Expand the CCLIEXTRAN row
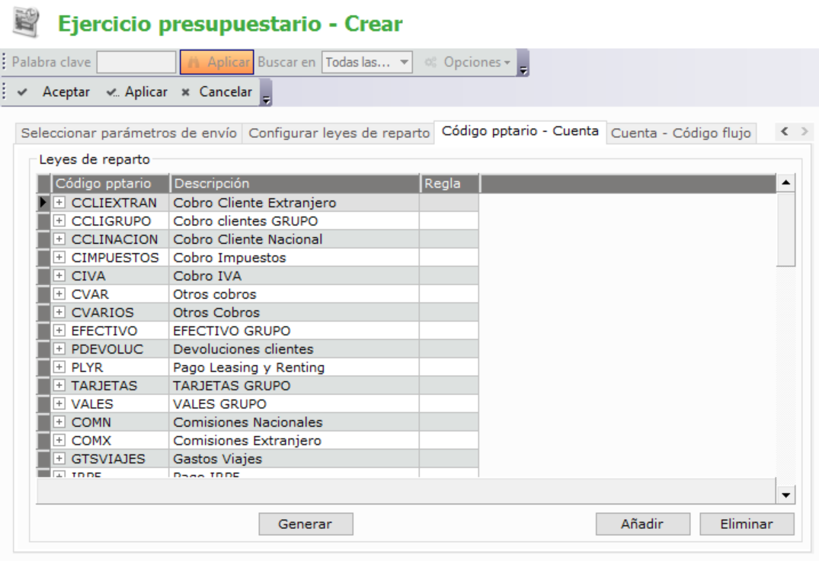 point(59,203)
